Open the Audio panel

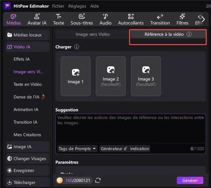coord(105,19)
